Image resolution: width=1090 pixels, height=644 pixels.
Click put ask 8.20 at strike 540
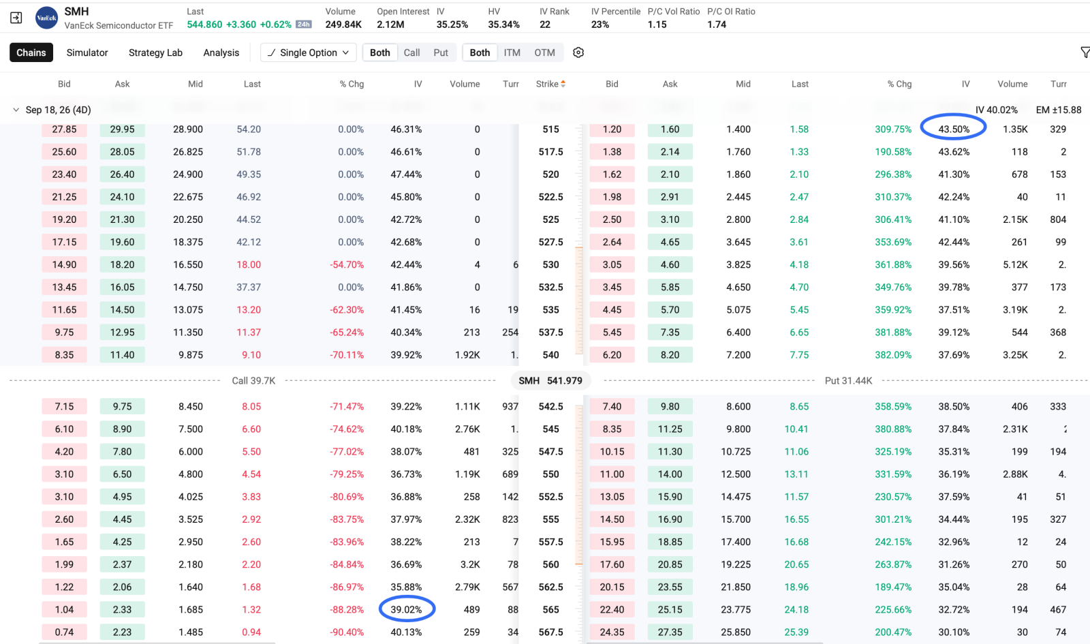point(670,355)
